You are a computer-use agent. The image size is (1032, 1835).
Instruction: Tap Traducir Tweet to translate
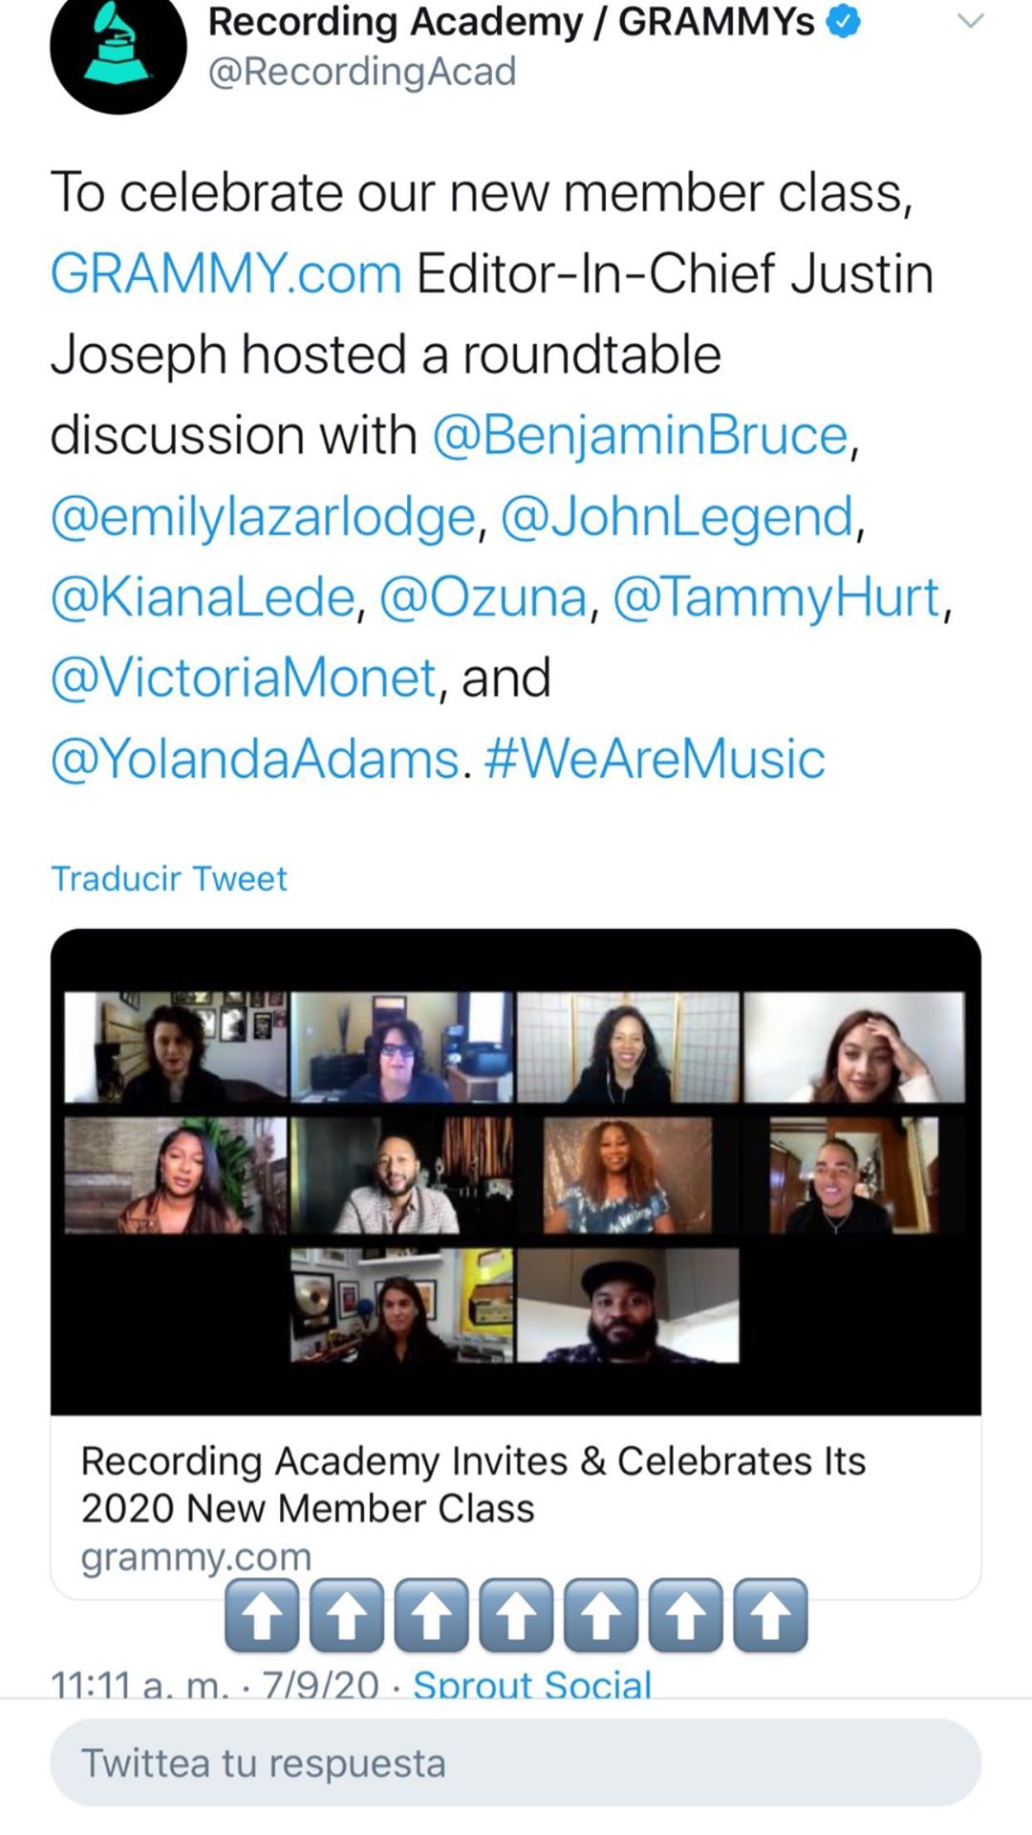pos(169,878)
